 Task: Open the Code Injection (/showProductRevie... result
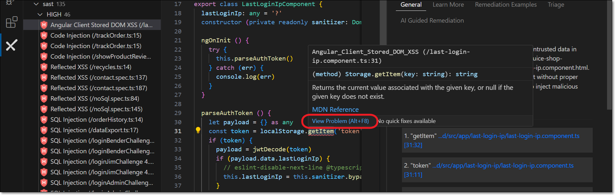click(101, 56)
